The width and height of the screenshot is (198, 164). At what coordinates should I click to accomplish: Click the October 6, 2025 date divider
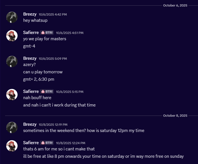pos(175,5)
